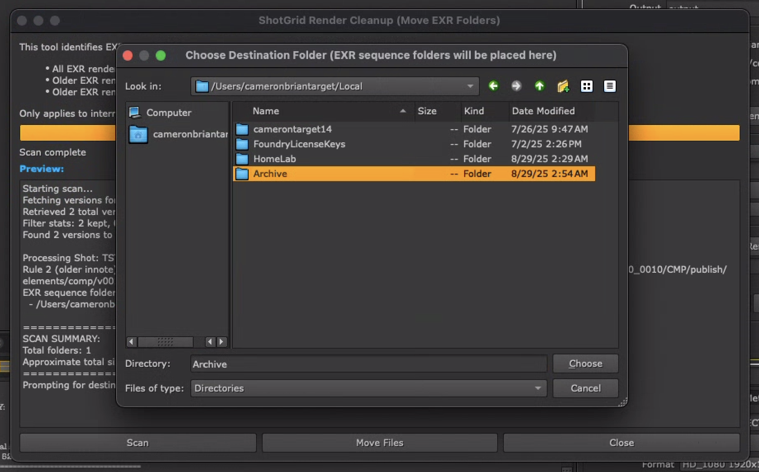Switch to detailed list view

tap(610, 86)
